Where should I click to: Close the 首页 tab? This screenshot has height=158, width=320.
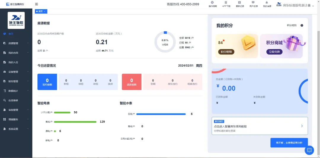tap(44, 12)
